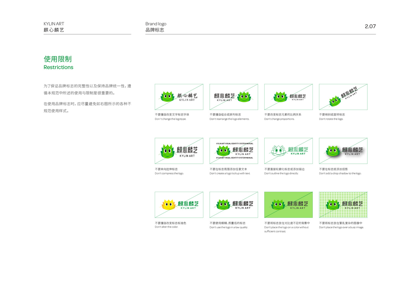Click the page number 2.07
This screenshot has width=403, height=288.
pyautogui.click(x=370, y=26)
